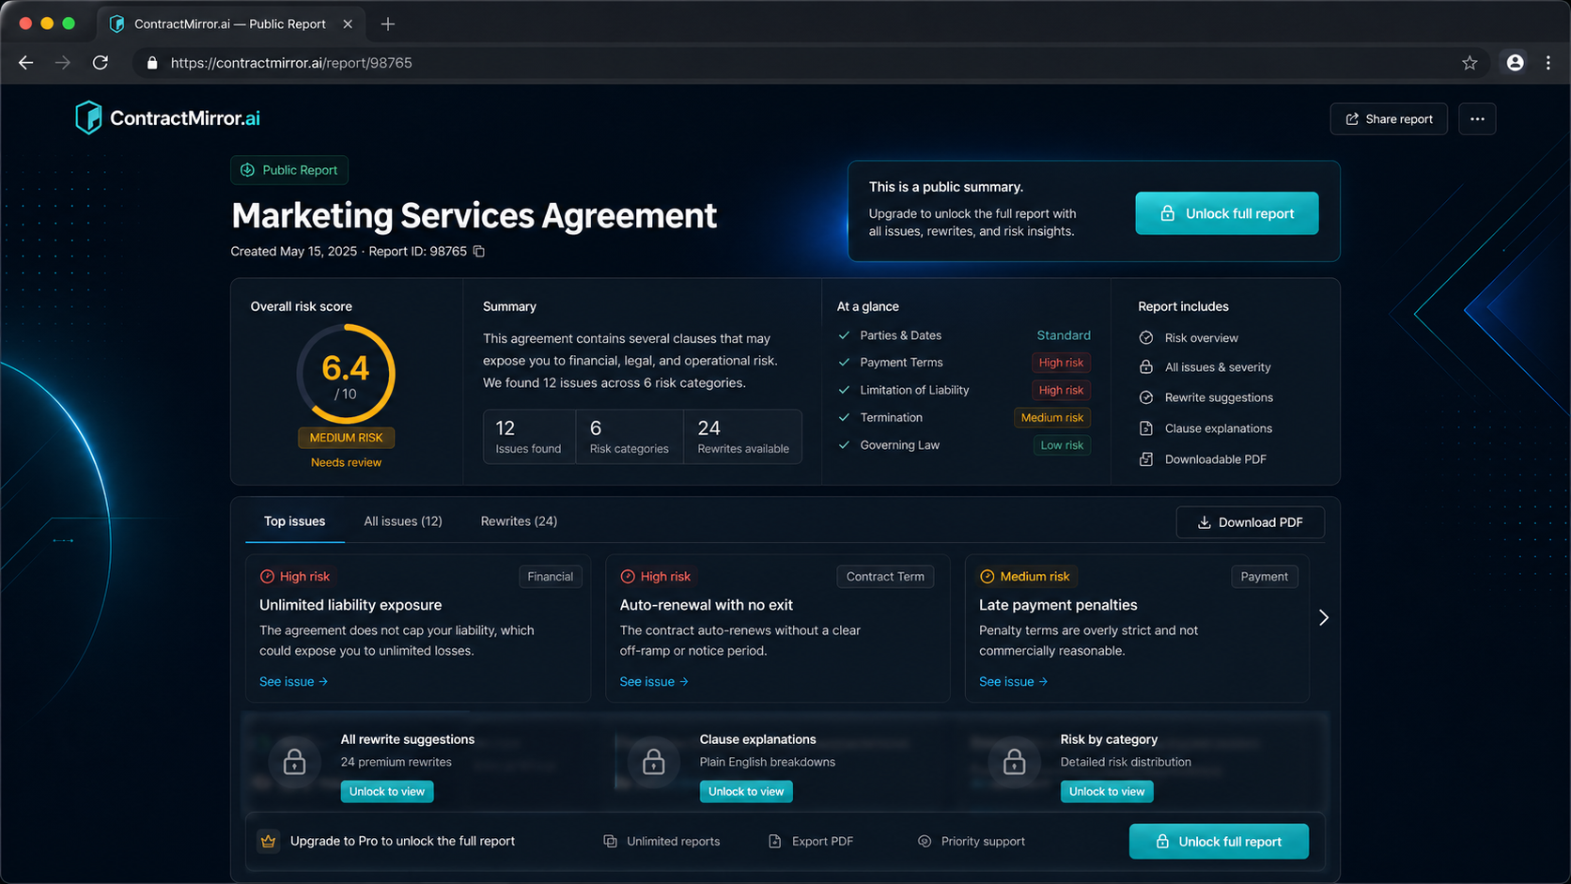This screenshot has height=884, width=1571.
Task: Click the 24 Rewrites available stat box
Action: tap(742, 437)
